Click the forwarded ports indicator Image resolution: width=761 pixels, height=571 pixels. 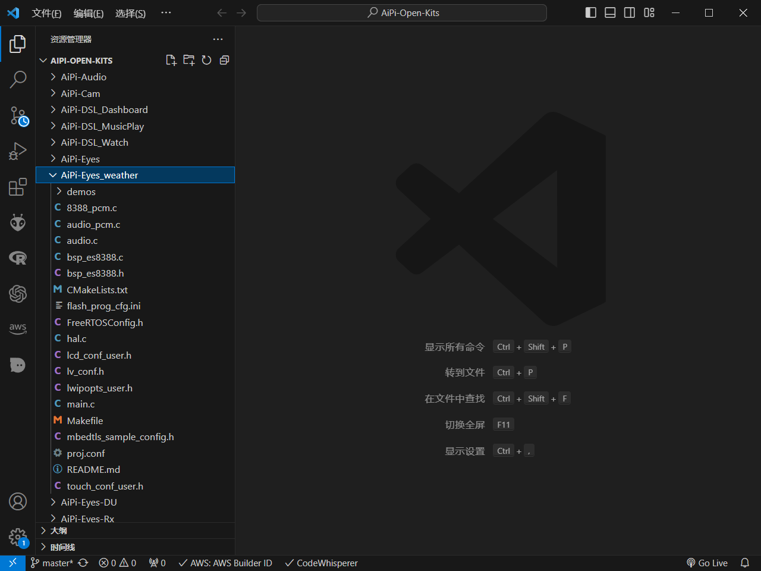tap(157, 563)
